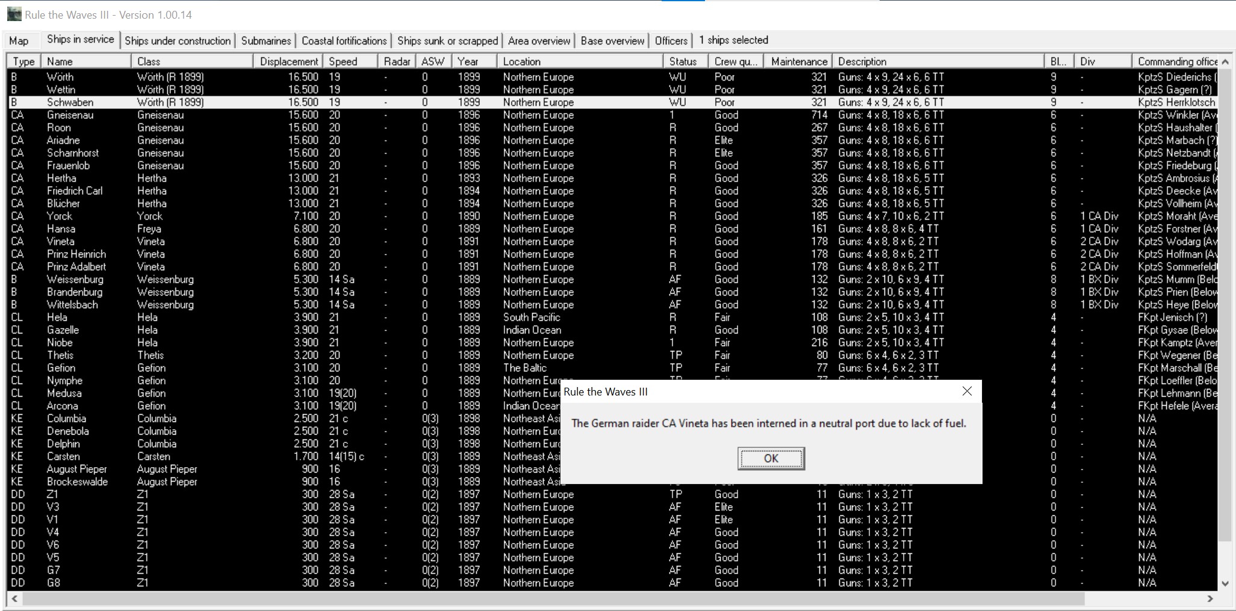Sort by the Name column header
This screenshot has height=611, width=1236.
click(x=86, y=61)
